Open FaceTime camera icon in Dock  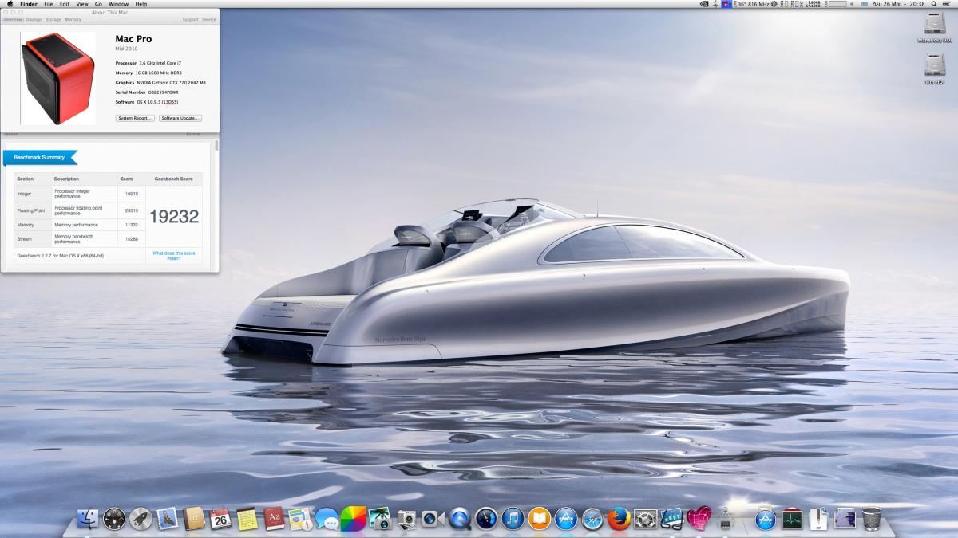[x=433, y=519]
